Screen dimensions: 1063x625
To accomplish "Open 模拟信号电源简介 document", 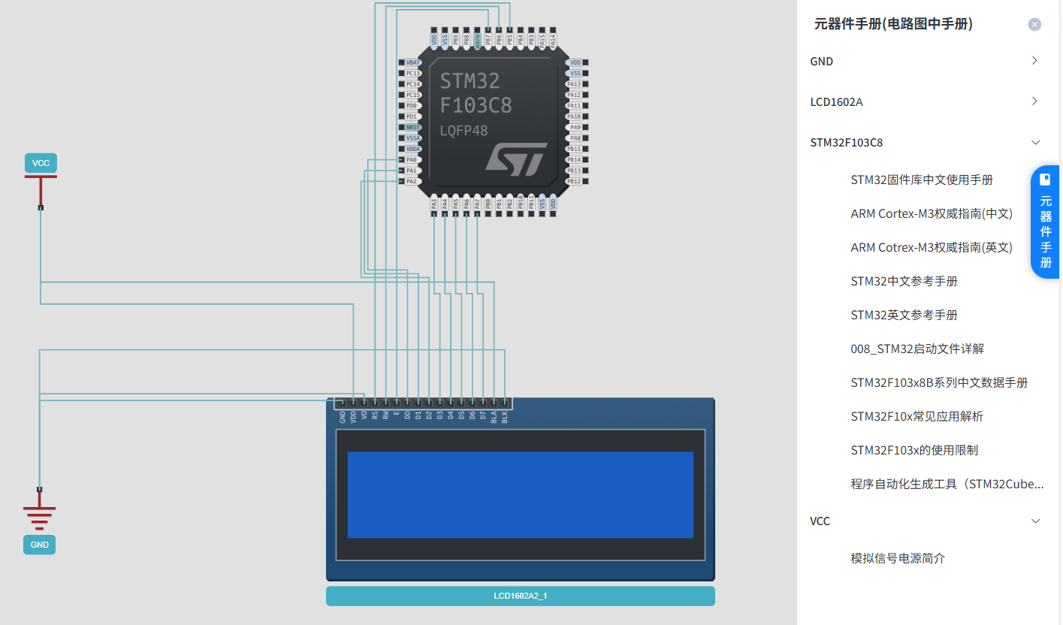I will tap(898, 558).
